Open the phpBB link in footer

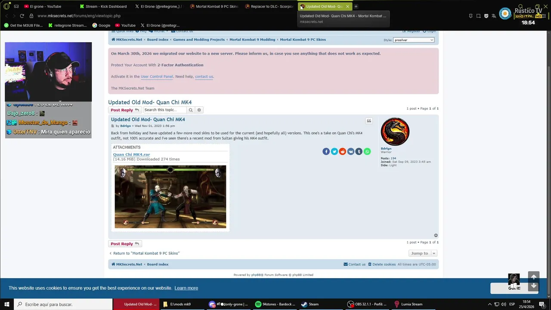pos(256,275)
